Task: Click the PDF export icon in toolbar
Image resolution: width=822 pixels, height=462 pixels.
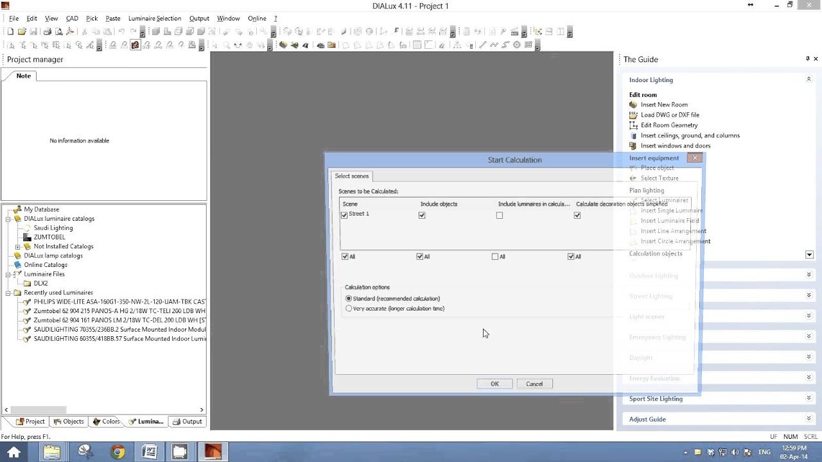Action: pyautogui.click(x=69, y=31)
